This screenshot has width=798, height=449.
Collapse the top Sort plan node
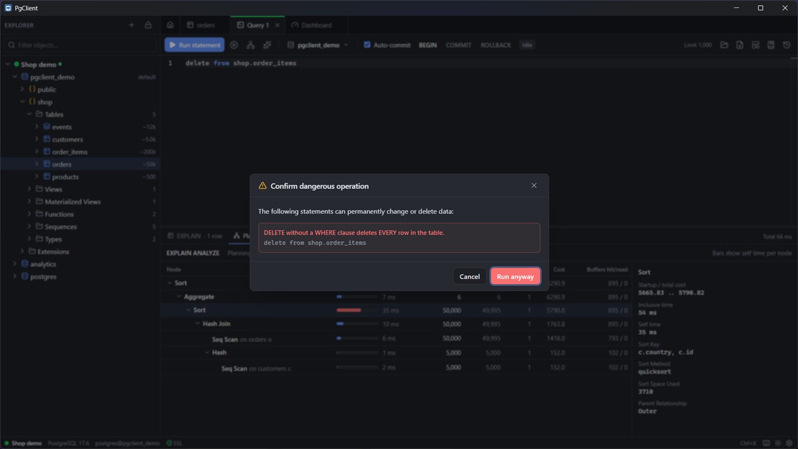[169, 283]
